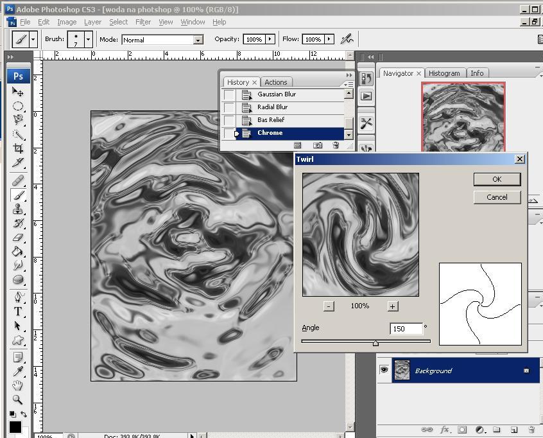The height and width of the screenshot is (438, 543).
Task: Enable the history source checkbox for Chrome
Action: coord(228,133)
